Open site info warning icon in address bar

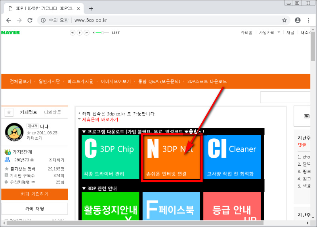pyautogui.click(x=43, y=20)
